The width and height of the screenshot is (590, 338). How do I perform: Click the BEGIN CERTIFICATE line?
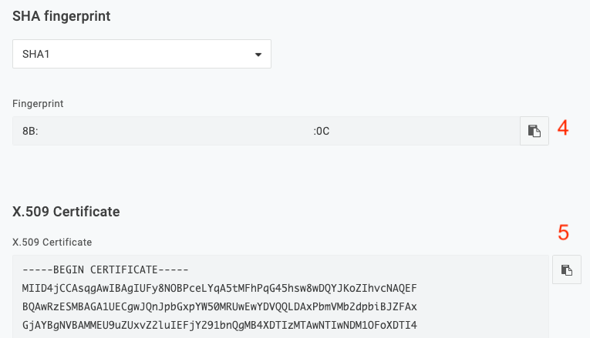coord(106,269)
